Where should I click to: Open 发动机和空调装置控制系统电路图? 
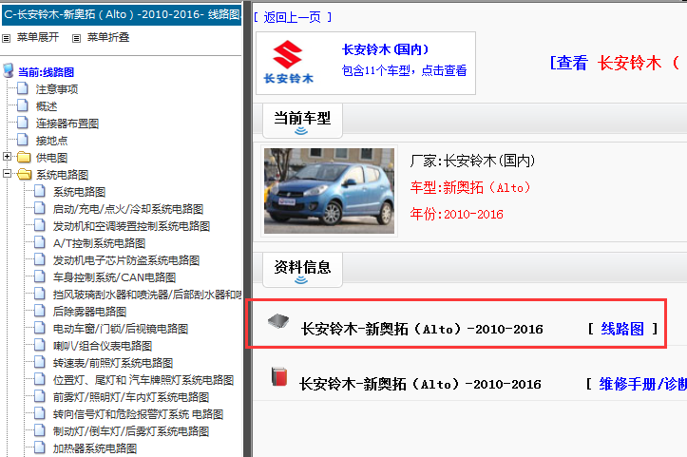coord(131,226)
